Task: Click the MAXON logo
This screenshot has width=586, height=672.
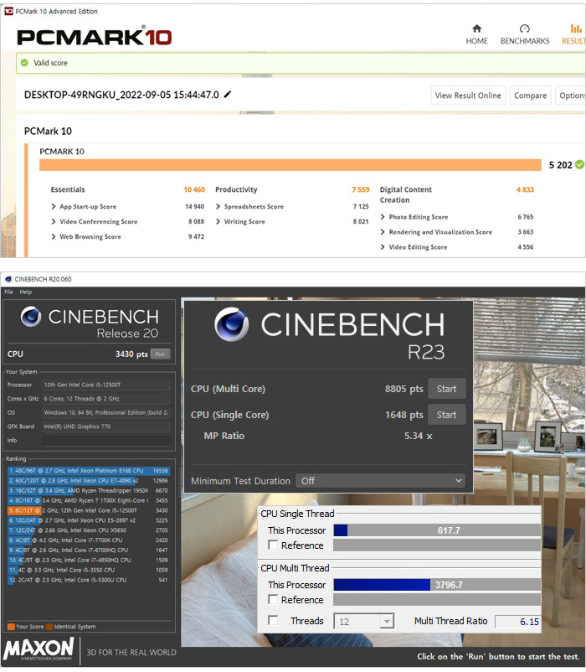Action: (x=39, y=649)
